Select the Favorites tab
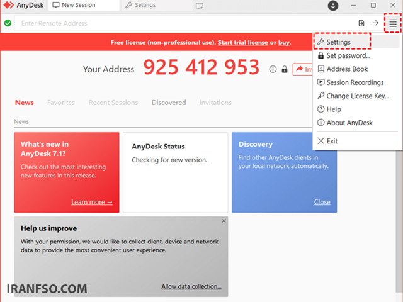Viewport: 403px width, 302px height. click(x=61, y=103)
